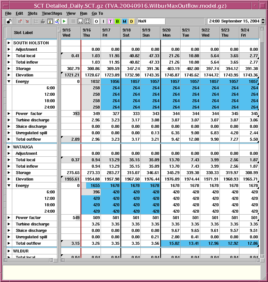Start the run with the green play button
Viewport: 268px width, 282px height.
coord(64,22)
